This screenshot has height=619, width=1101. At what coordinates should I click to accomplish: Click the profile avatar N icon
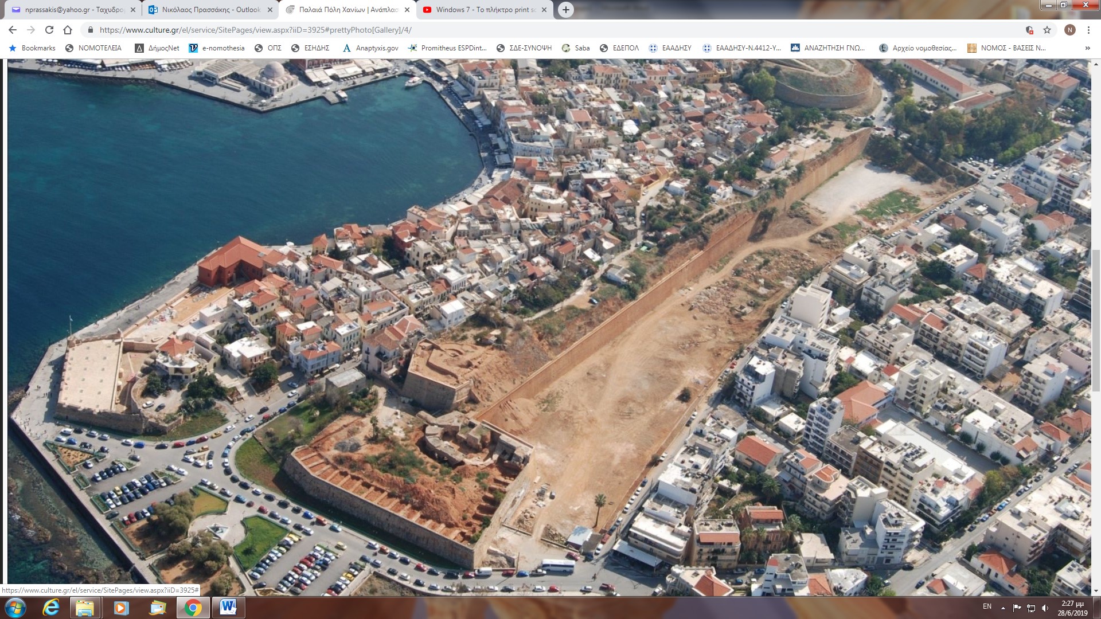(x=1069, y=30)
